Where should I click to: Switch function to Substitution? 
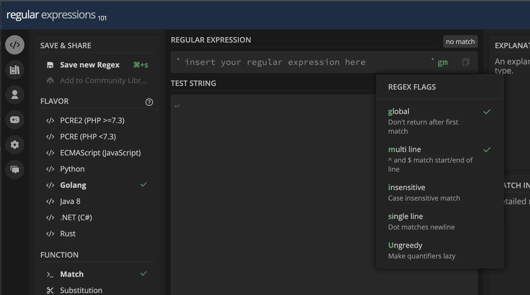tap(97, 290)
